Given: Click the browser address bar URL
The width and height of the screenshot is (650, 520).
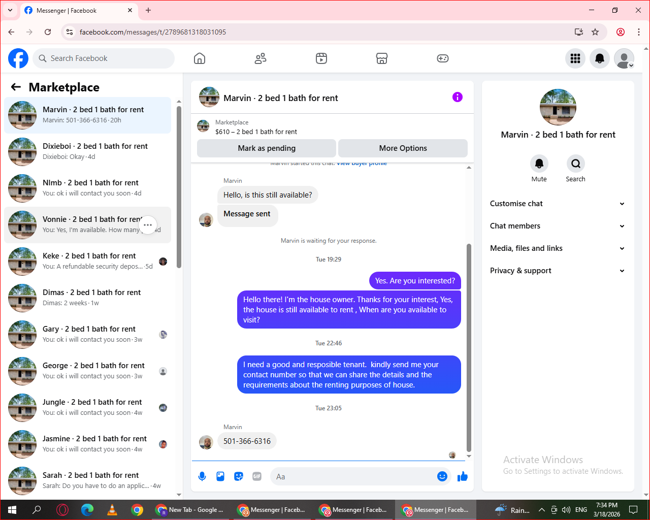Looking at the screenshot, I should [153, 32].
